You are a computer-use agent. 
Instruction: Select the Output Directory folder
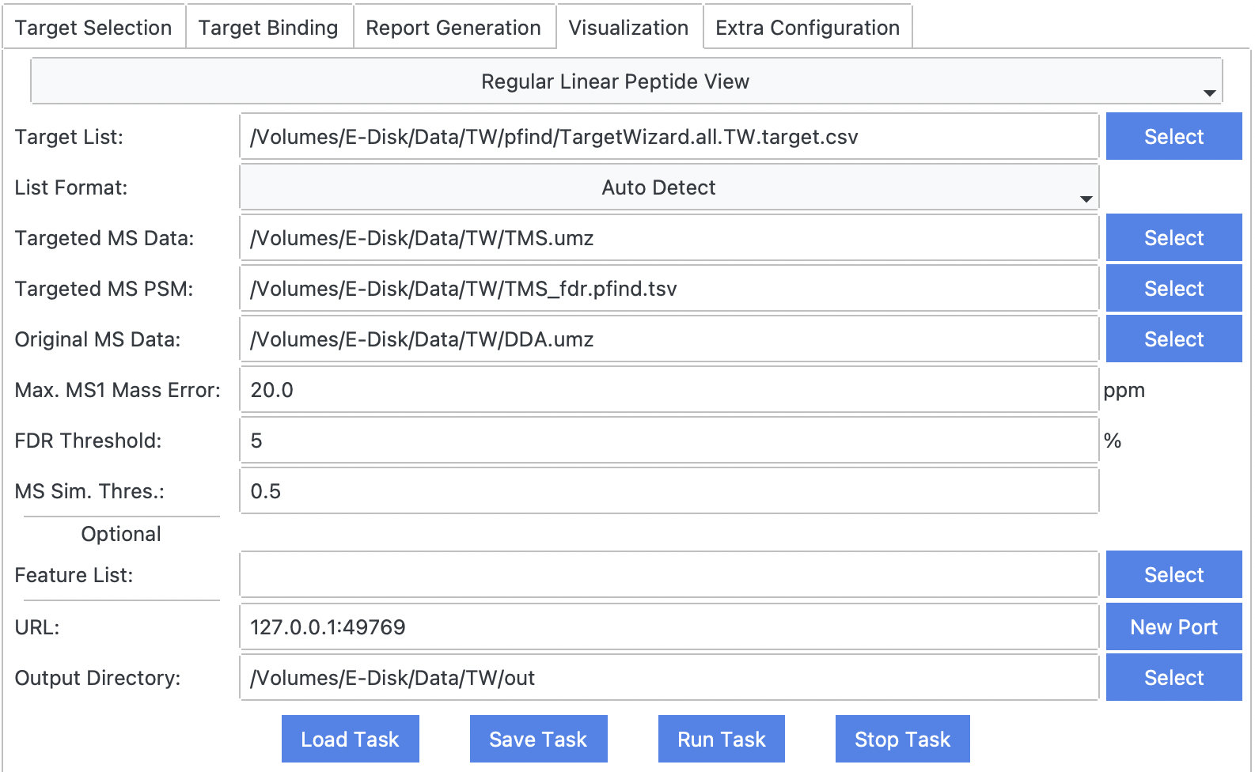click(1173, 678)
